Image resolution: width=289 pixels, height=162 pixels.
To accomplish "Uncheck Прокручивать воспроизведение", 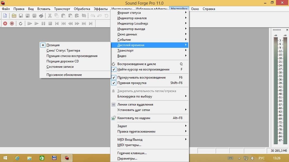I will pos(150,77).
